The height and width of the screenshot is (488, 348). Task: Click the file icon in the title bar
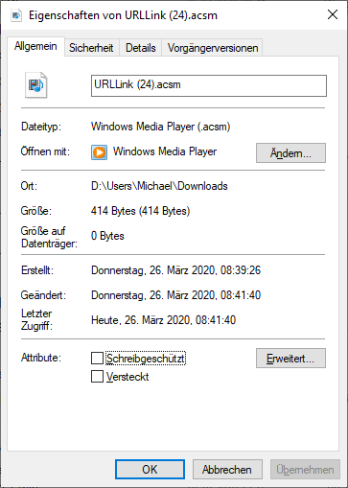(16, 15)
